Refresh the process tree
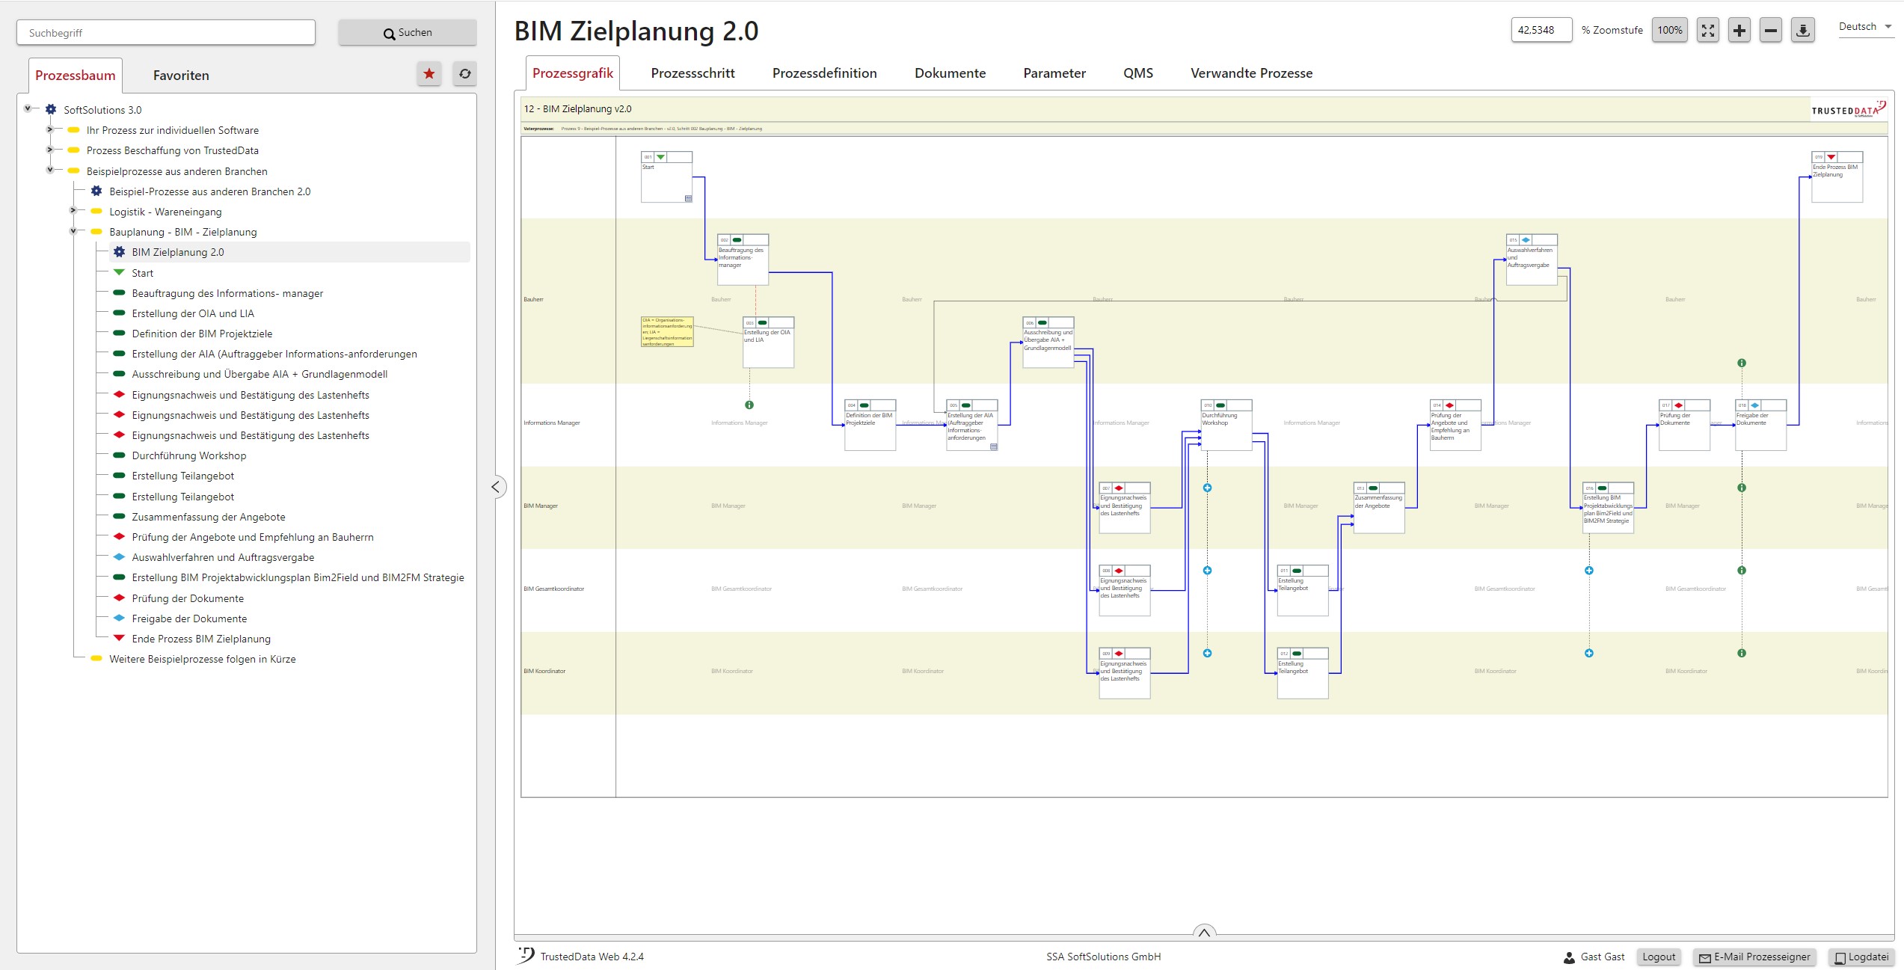The width and height of the screenshot is (1904, 970). [x=464, y=74]
